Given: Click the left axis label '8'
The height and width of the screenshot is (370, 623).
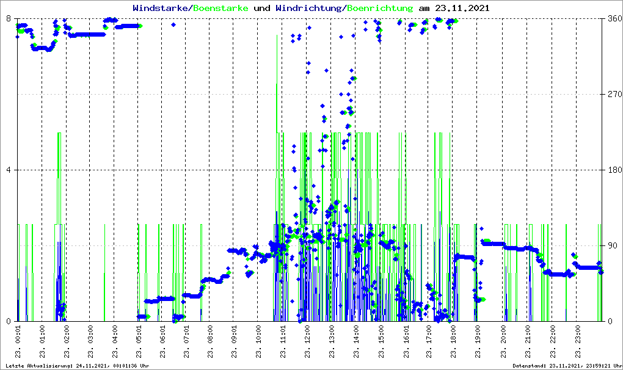Looking at the screenshot, I should pyautogui.click(x=9, y=19).
